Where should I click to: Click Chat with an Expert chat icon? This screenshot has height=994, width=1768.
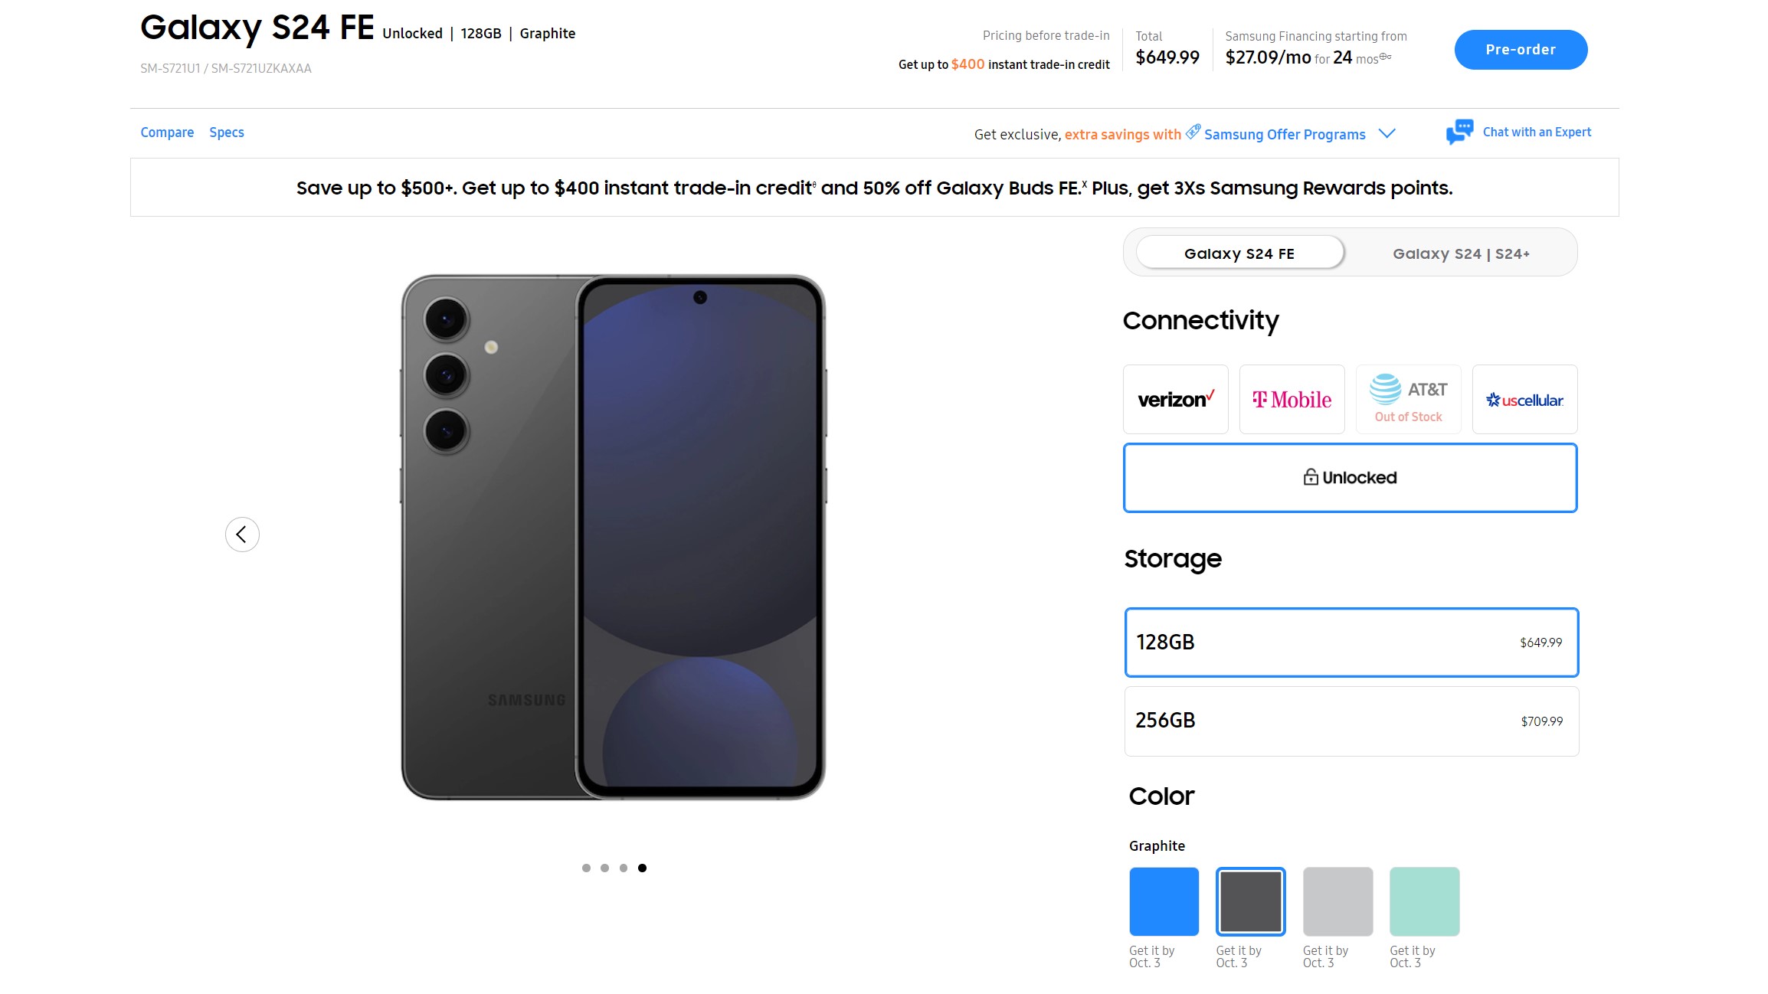[1457, 132]
